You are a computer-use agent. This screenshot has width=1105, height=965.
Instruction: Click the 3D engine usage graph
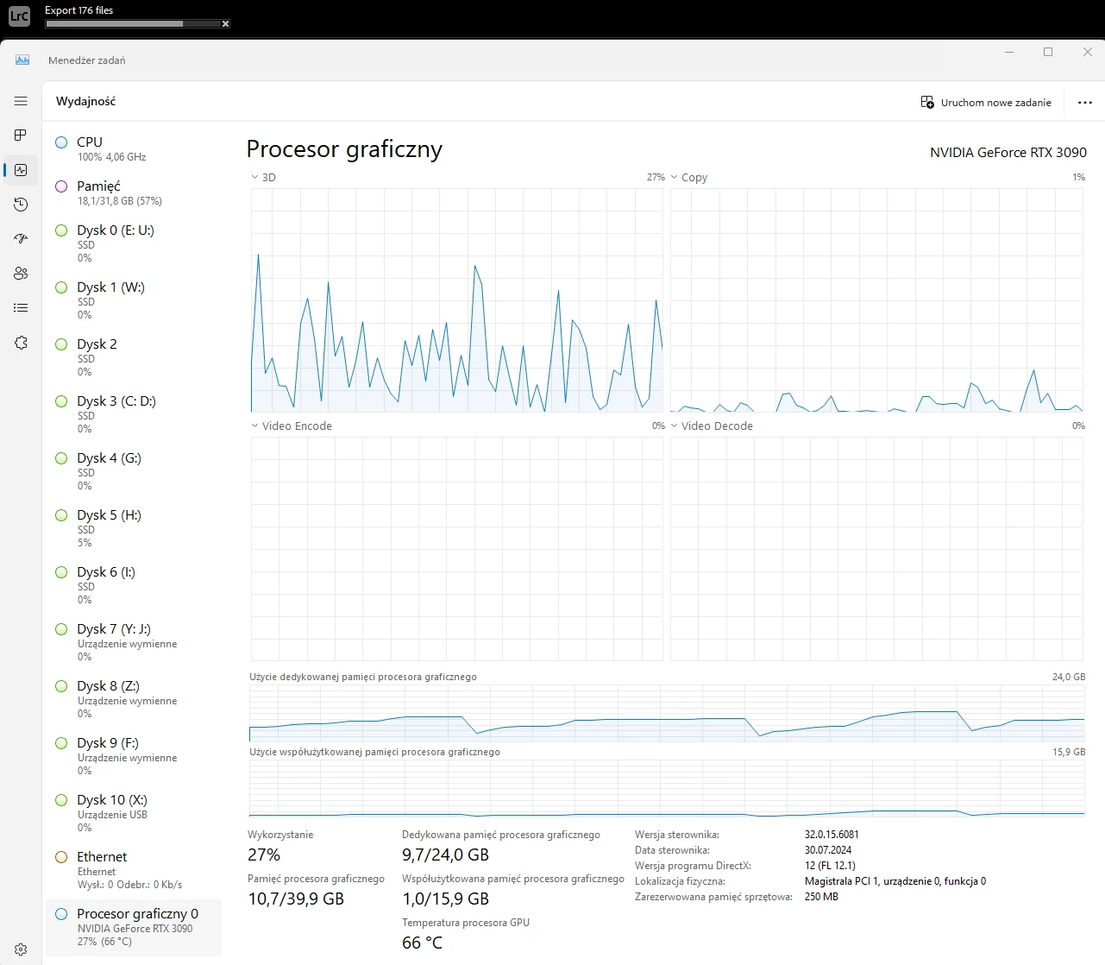pos(456,300)
